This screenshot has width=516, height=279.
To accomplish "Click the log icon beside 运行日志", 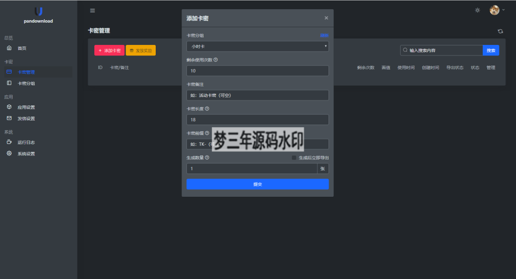I will coord(9,142).
